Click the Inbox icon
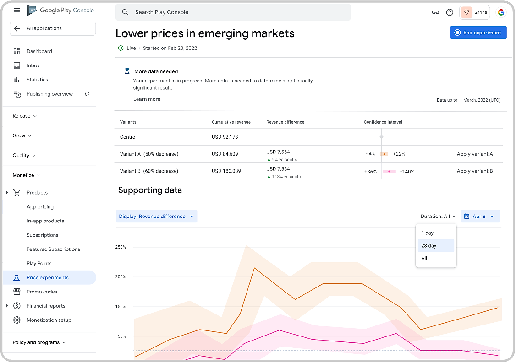Image resolution: width=516 pixels, height=363 pixels. (17, 65)
